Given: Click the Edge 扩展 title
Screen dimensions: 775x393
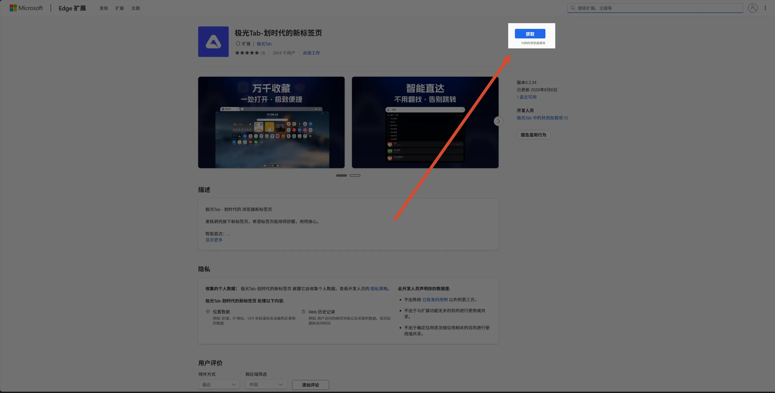Looking at the screenshot, I should [x=72, y=8].
